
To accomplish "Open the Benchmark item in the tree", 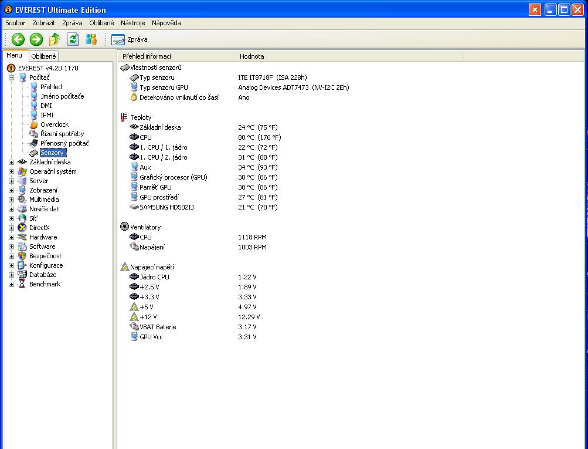I will click(45, 284).
